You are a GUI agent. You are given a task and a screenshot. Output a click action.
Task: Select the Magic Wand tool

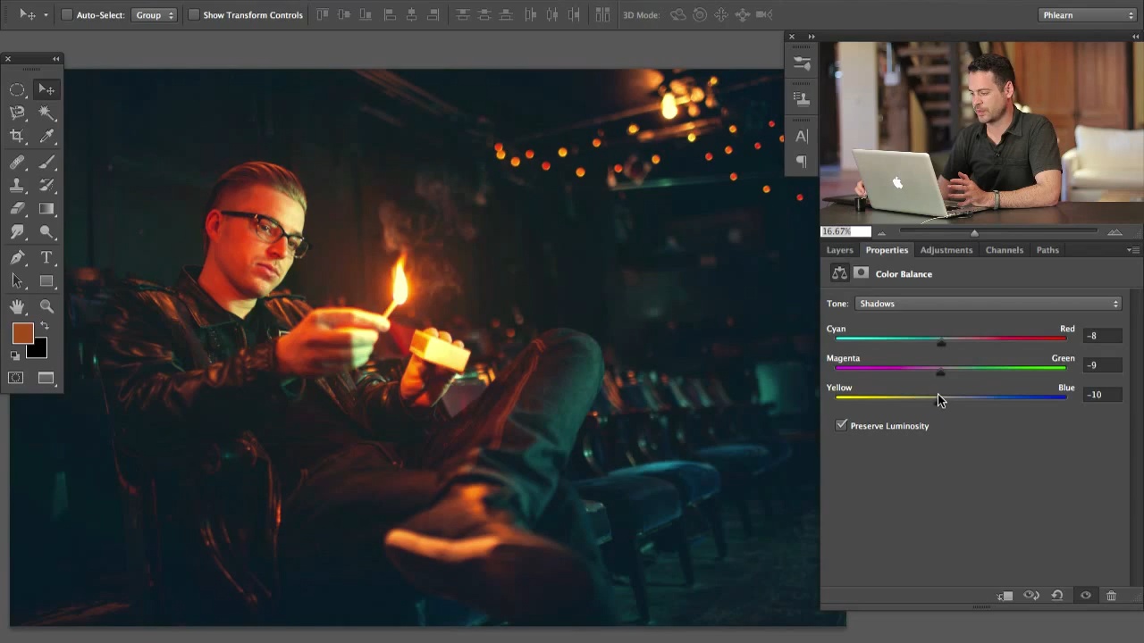coord(46,113)
